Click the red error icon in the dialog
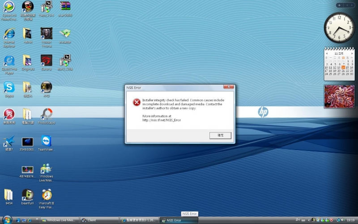The width and height of the screenshot is (358, 224). coord(136,102)
